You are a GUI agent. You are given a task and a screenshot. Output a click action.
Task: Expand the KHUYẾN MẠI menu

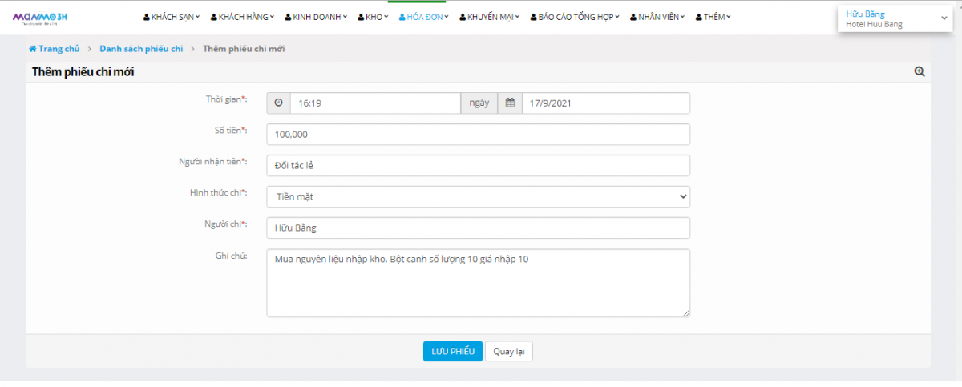tap(489, 17)
